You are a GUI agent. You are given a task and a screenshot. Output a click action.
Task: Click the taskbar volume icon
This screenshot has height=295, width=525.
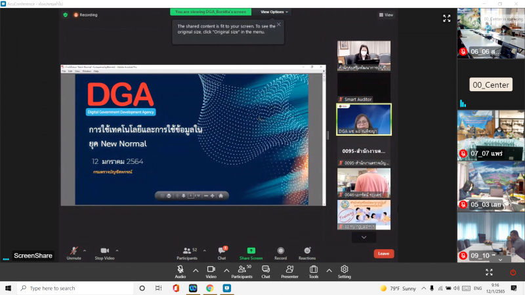pyautogui.click(x=456, y=288)
